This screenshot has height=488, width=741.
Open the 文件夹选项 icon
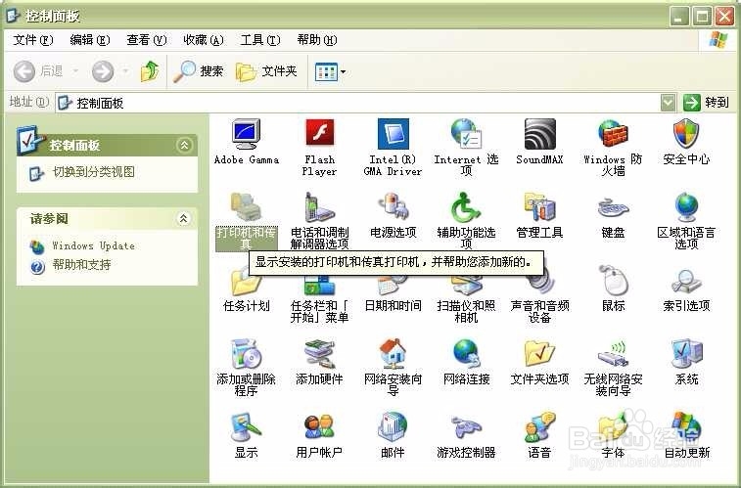point(539,354)
